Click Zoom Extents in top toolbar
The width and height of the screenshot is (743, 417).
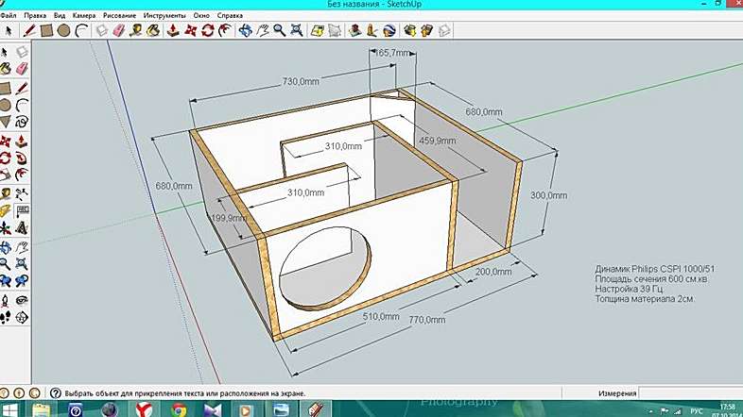297,31
